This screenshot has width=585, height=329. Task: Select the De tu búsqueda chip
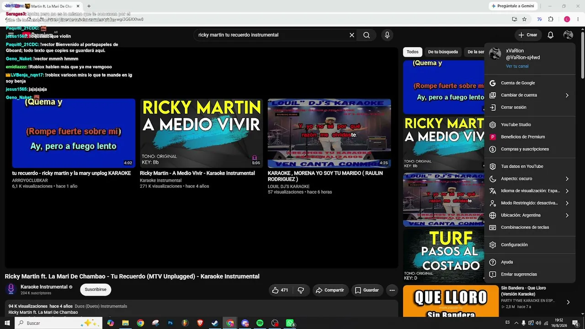(443, 52)
